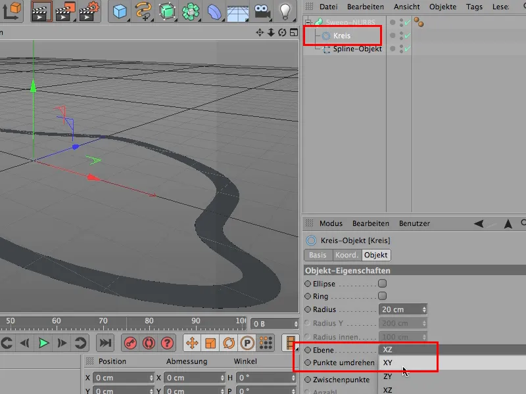Select the Kreis object in tree
The image size is (526, 394).
pos(341,35)
